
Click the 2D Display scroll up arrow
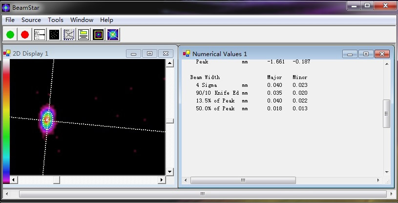click(170, 63)
